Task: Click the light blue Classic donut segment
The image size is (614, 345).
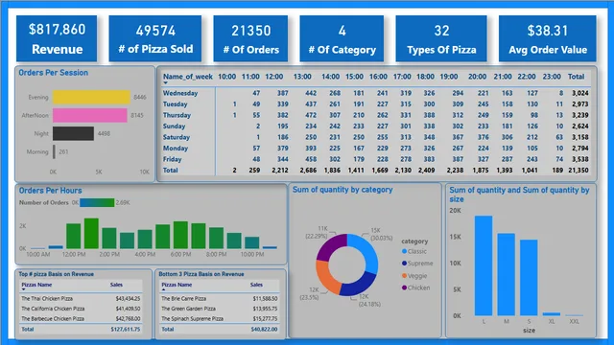Action: click(x=367, y=251)
